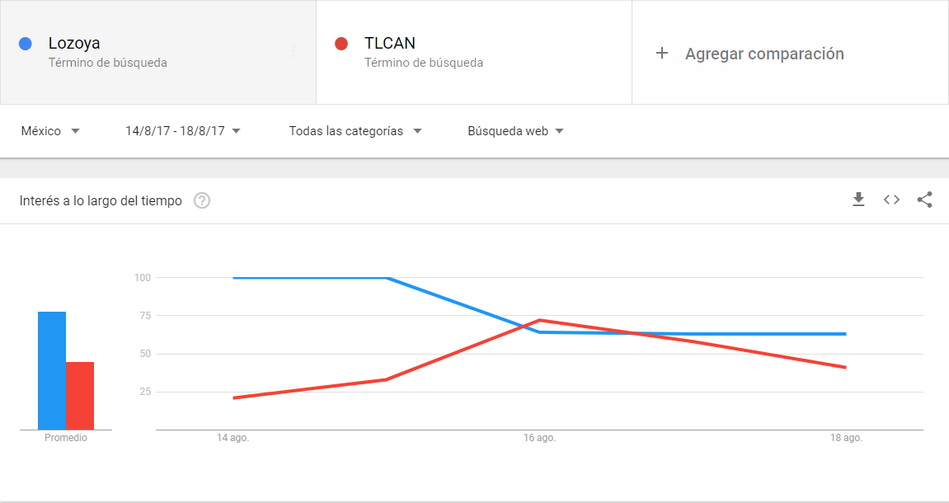Open help icon beside Interés a lo largo del tiempo

pos(202,200)
